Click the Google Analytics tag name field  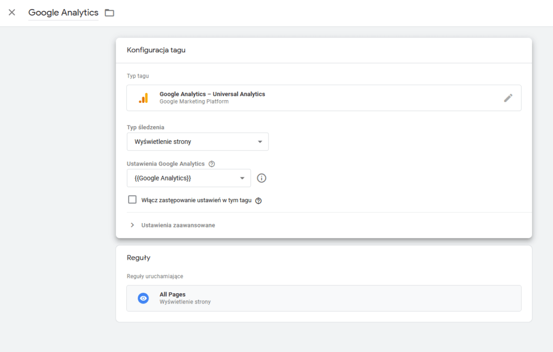click(x=63, y=12)
